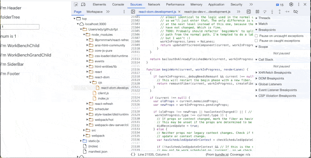
Task: Toggle the debugger sidebar icon
Action: pos(249,12)
